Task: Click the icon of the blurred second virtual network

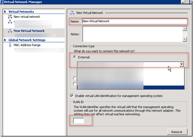Action: tap(10, 22)
